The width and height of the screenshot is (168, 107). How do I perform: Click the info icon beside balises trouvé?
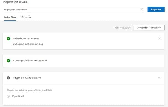(8, 78)
